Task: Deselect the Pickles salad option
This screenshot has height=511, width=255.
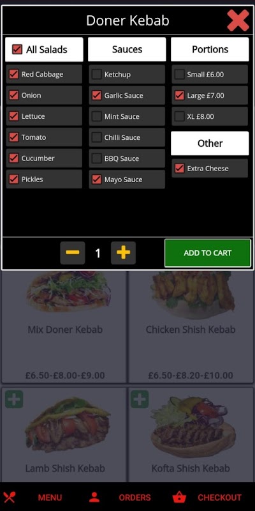Action: click(x=13, y=179)
